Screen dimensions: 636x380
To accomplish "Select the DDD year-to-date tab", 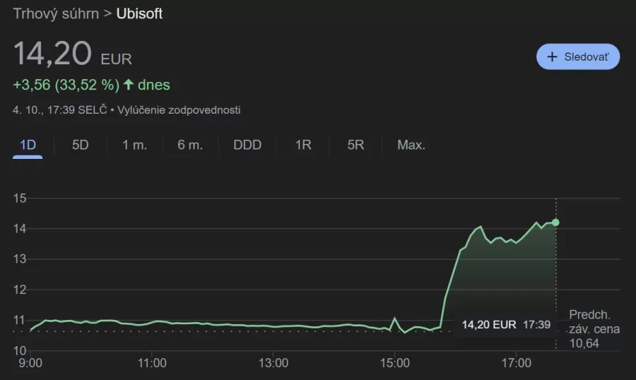I will tap(247, 145).
